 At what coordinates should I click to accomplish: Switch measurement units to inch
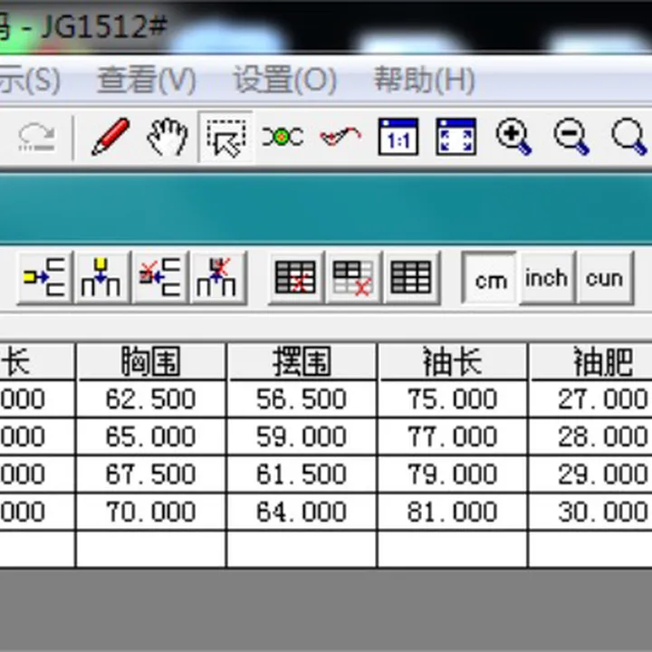[x=546, y=278]
